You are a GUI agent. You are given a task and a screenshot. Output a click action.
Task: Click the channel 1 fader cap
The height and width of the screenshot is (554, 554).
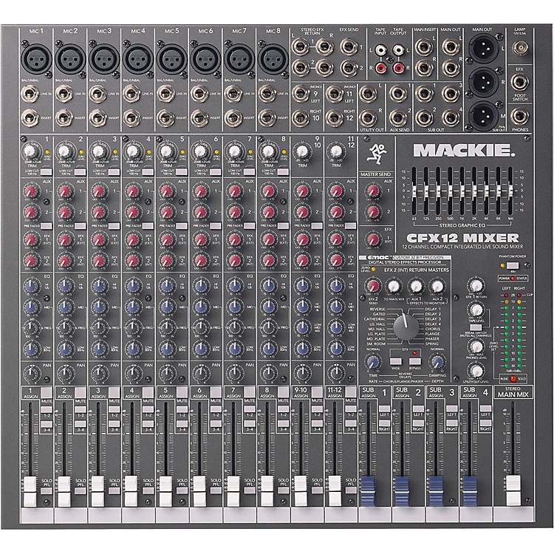pos(30,491)
